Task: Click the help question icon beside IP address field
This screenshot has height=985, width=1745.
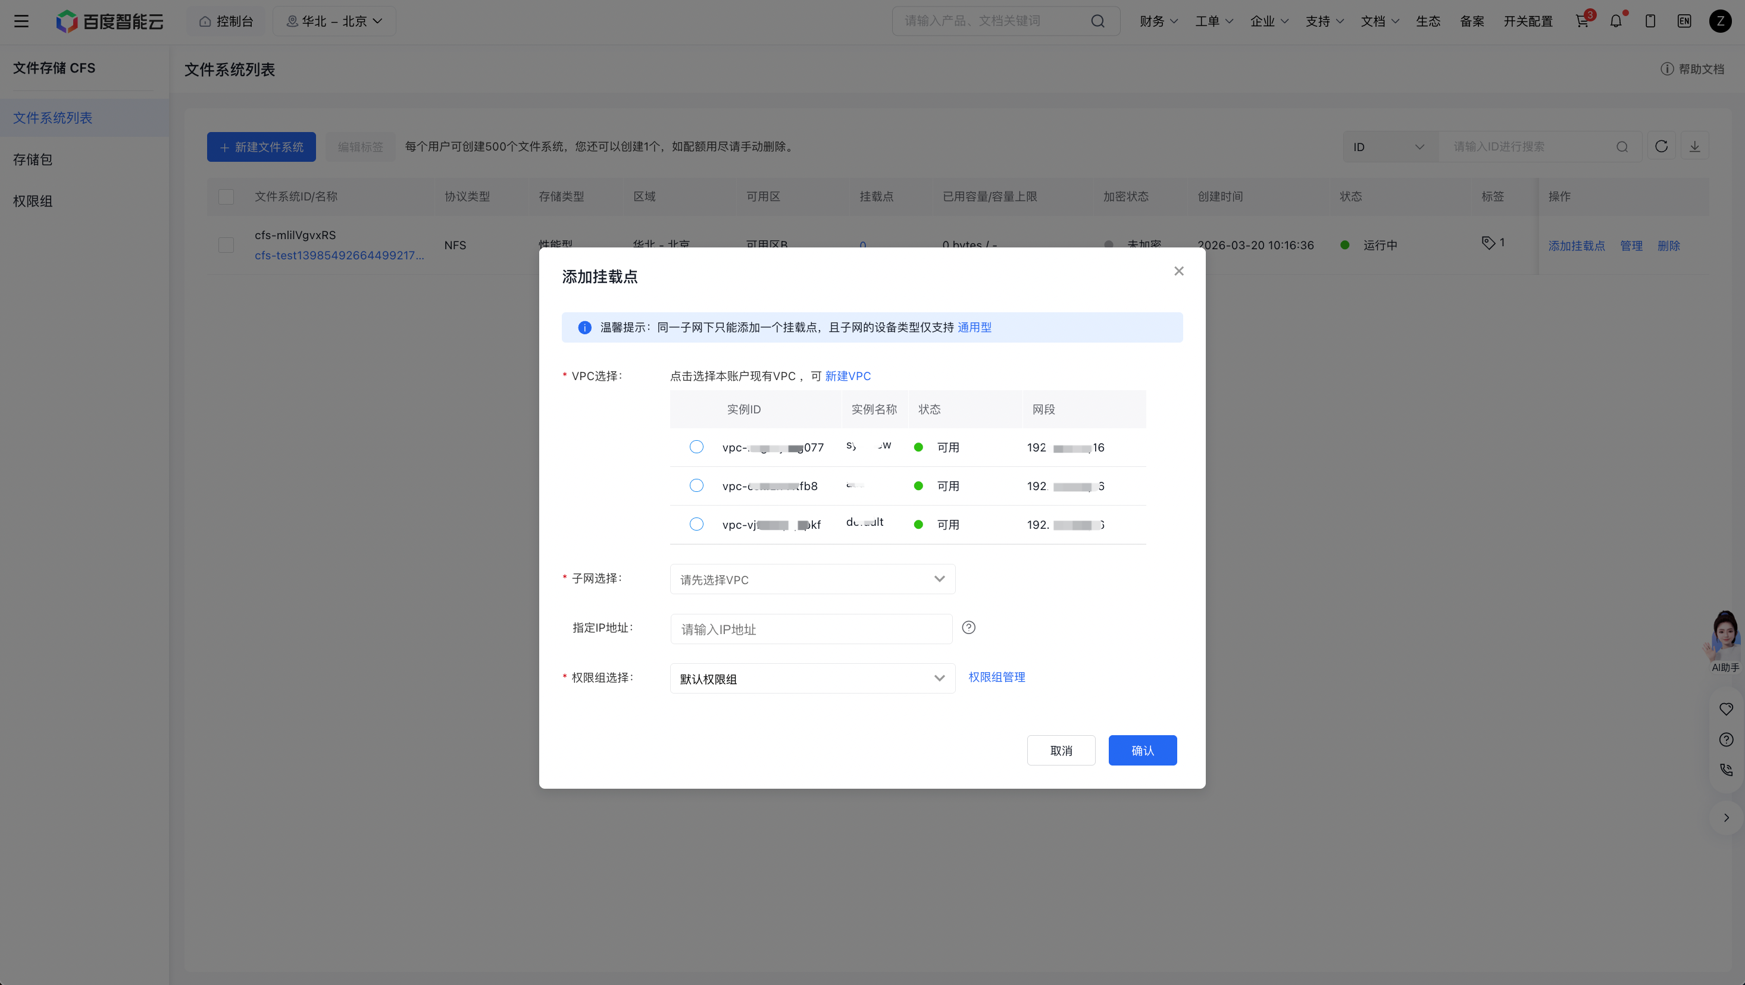Action: [x=969, y=628]
